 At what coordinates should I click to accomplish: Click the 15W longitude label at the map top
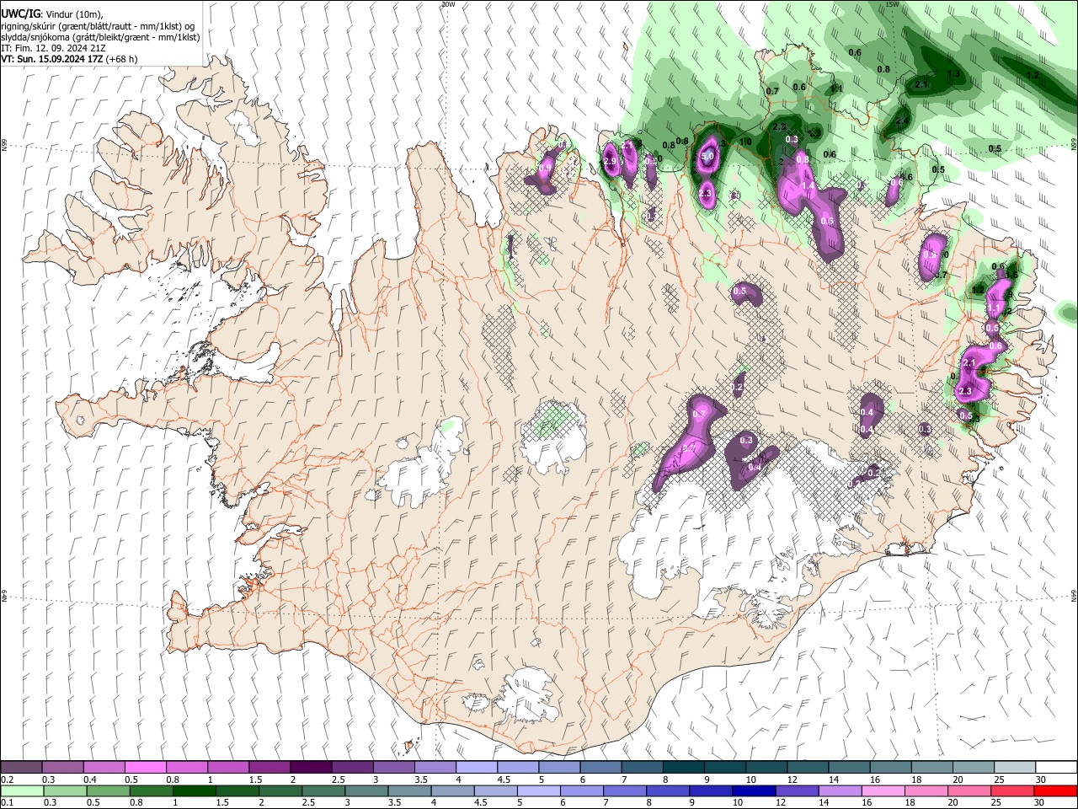[893, 4]
